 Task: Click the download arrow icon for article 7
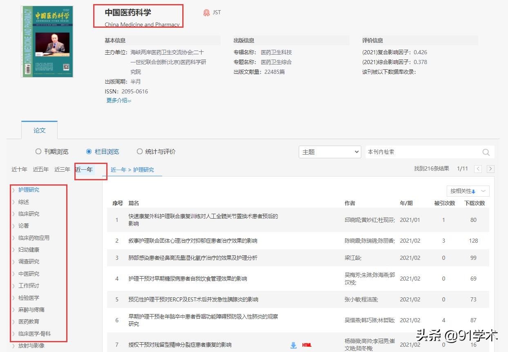point(293,345)
